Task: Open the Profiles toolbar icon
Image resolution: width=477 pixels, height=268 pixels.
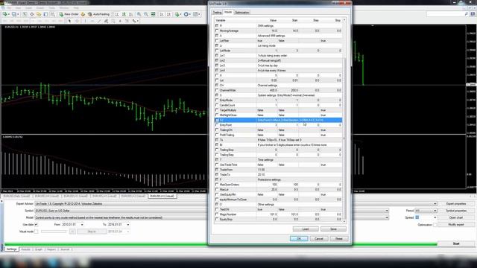Action: tap(13, 14)
